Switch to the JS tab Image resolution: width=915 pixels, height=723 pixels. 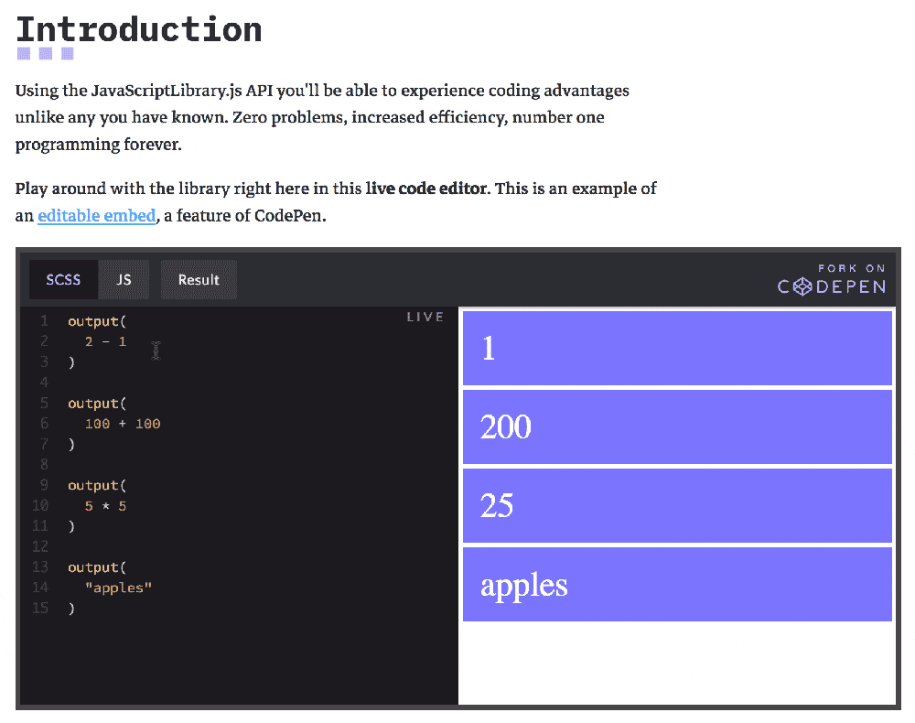(x=124, y=280)
